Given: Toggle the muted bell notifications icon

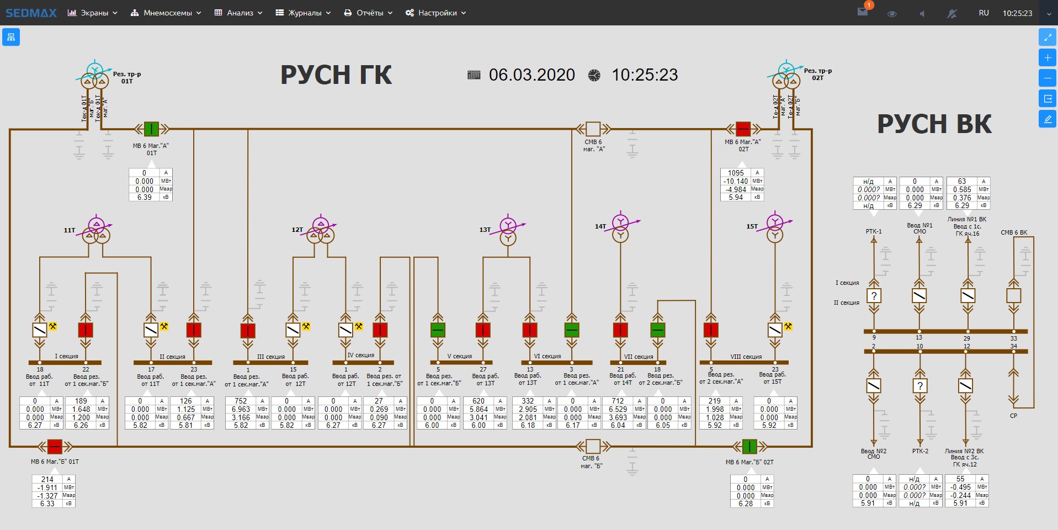Looking at the screenshot, I should [x=952, y=13].
